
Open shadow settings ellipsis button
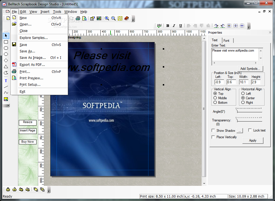click(x=240, y=131)
